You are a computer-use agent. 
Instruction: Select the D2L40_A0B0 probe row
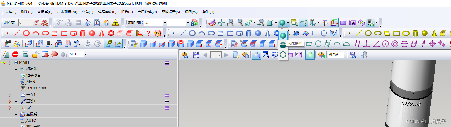pos(37,88)
